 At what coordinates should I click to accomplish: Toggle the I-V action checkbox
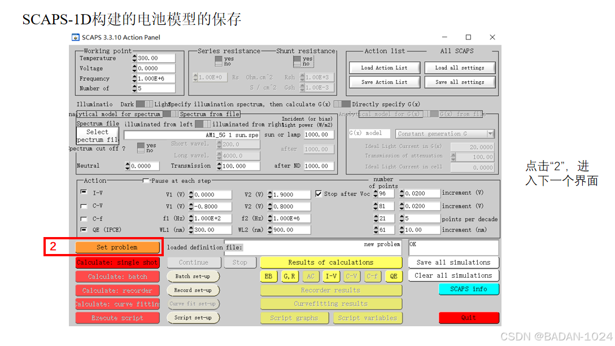[x=84, y=192]
